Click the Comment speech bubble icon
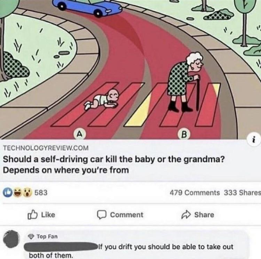261x259 pixels. 102,215
